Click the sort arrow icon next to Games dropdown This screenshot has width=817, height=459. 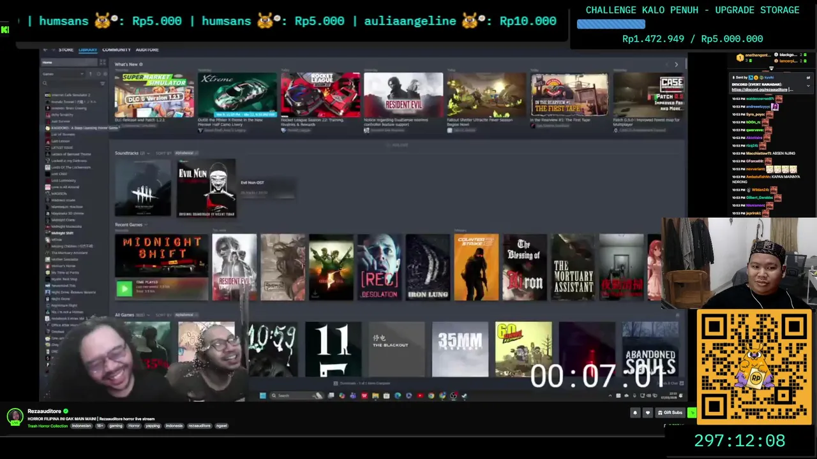[91, 74]
